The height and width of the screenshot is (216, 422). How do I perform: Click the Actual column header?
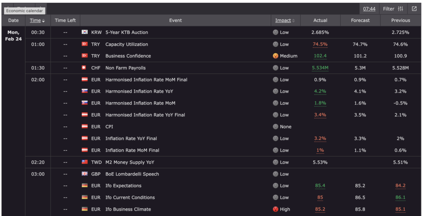click(x=320, y=20)
